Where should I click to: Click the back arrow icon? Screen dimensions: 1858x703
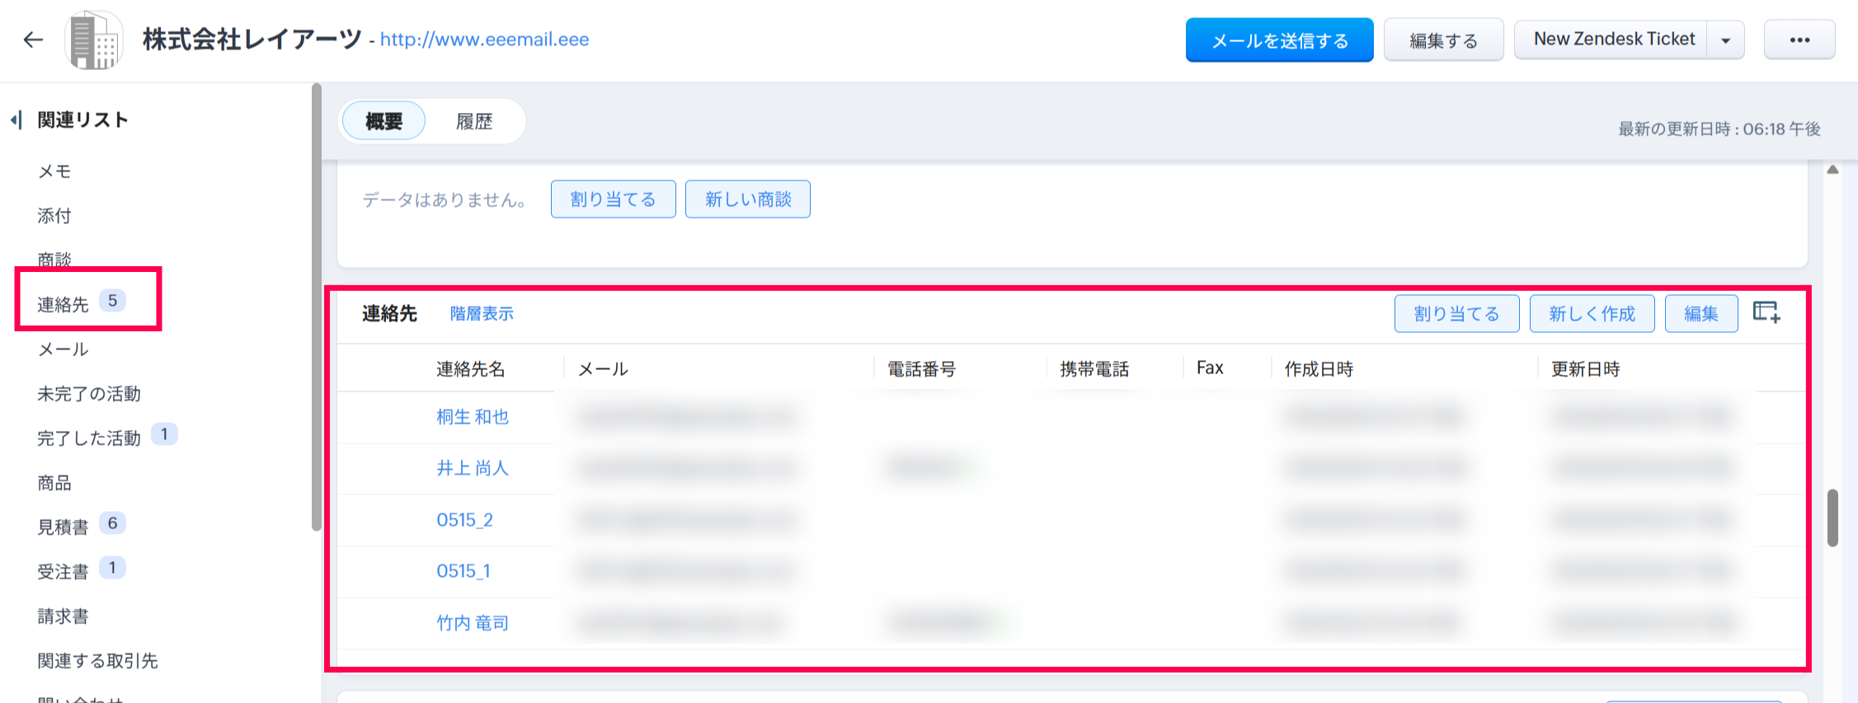click(33, 40)
